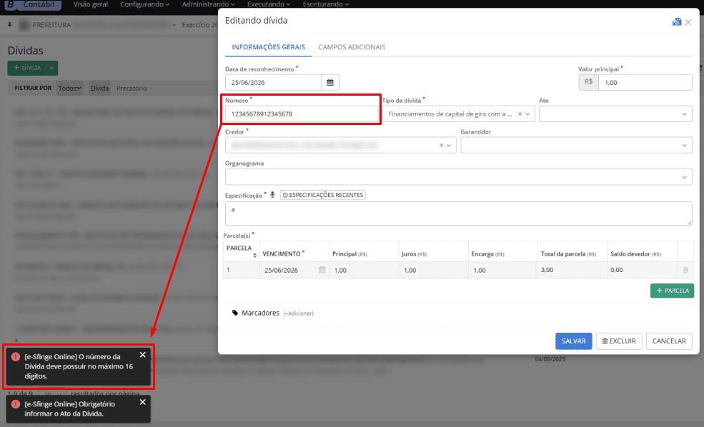
Task: Open the Configurando menu
Action: pyautogui.click(x=144, y=4)
